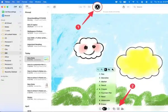Screen dimensions: 168x112
Task: Add a text box in drawing bar
Action: pyautogui.click(x=118, y=109)
